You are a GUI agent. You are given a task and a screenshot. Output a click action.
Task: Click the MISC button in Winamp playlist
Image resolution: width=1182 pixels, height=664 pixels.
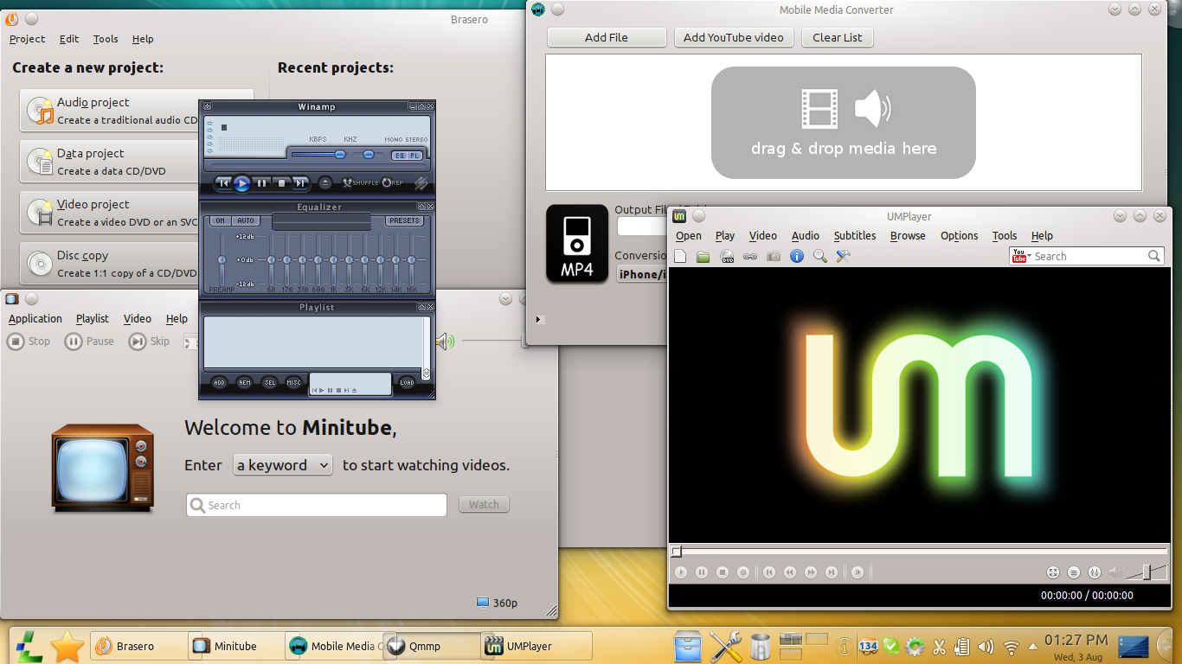point(294,382)
